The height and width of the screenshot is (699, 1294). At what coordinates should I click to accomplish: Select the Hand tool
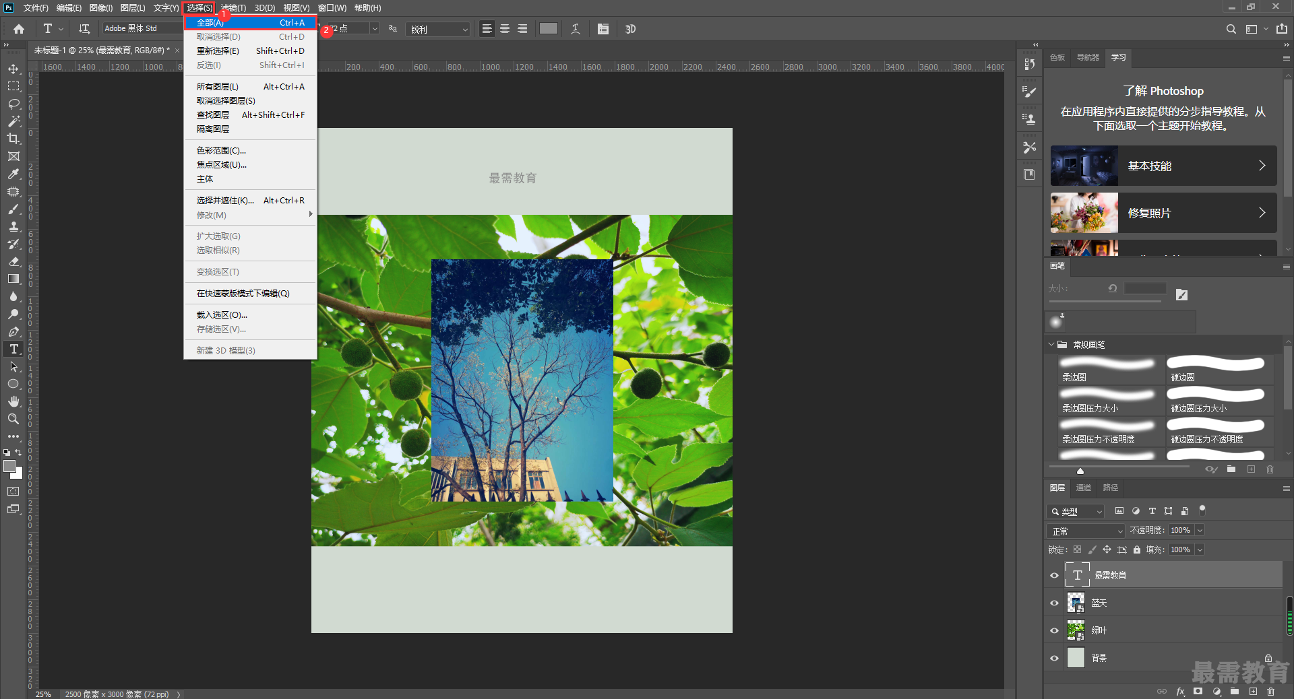(13, 401)
